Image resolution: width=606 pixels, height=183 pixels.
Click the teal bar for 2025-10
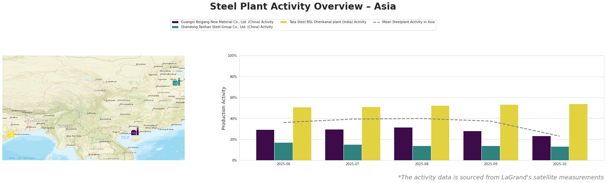[560, 153]
